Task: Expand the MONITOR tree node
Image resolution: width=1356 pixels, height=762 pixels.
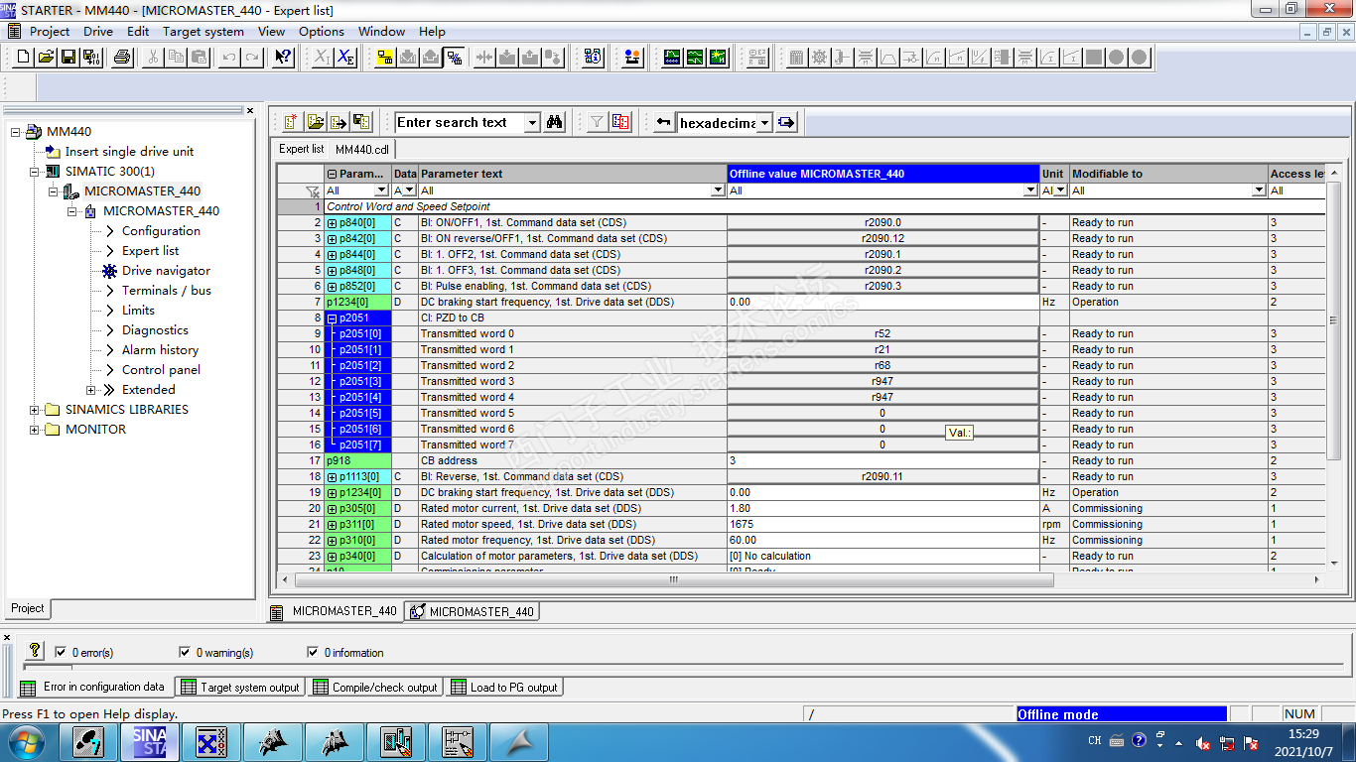Action: (x=35, y=430)
